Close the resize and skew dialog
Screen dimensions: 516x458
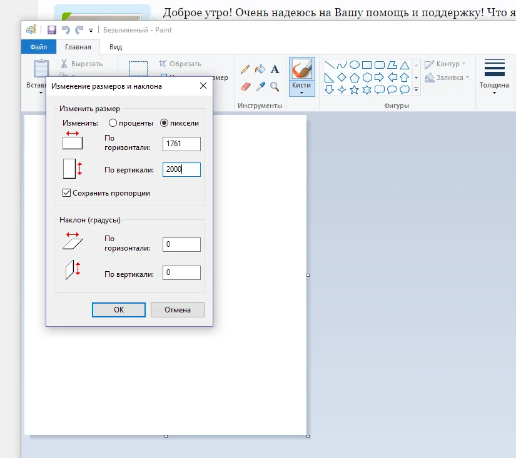203,86
